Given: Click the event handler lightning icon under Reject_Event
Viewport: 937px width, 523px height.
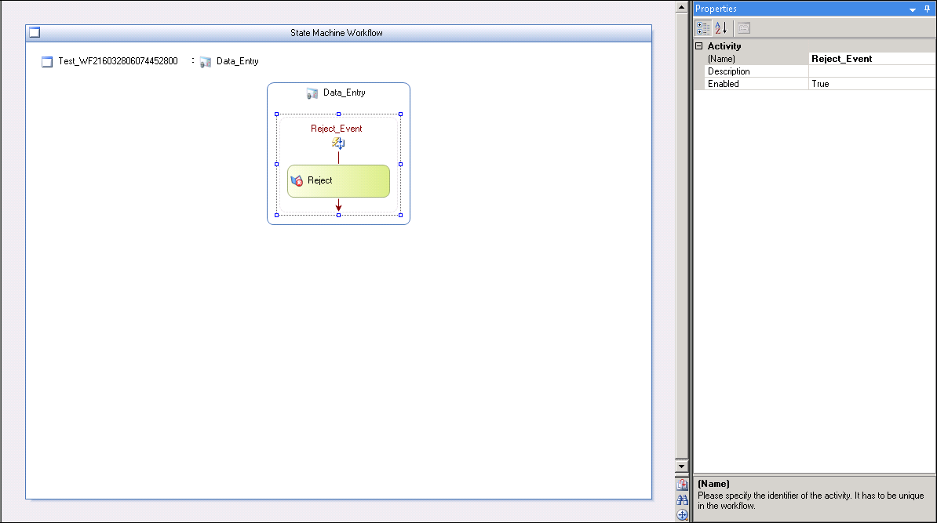Looking at the screenshot, I should point(338,143).
